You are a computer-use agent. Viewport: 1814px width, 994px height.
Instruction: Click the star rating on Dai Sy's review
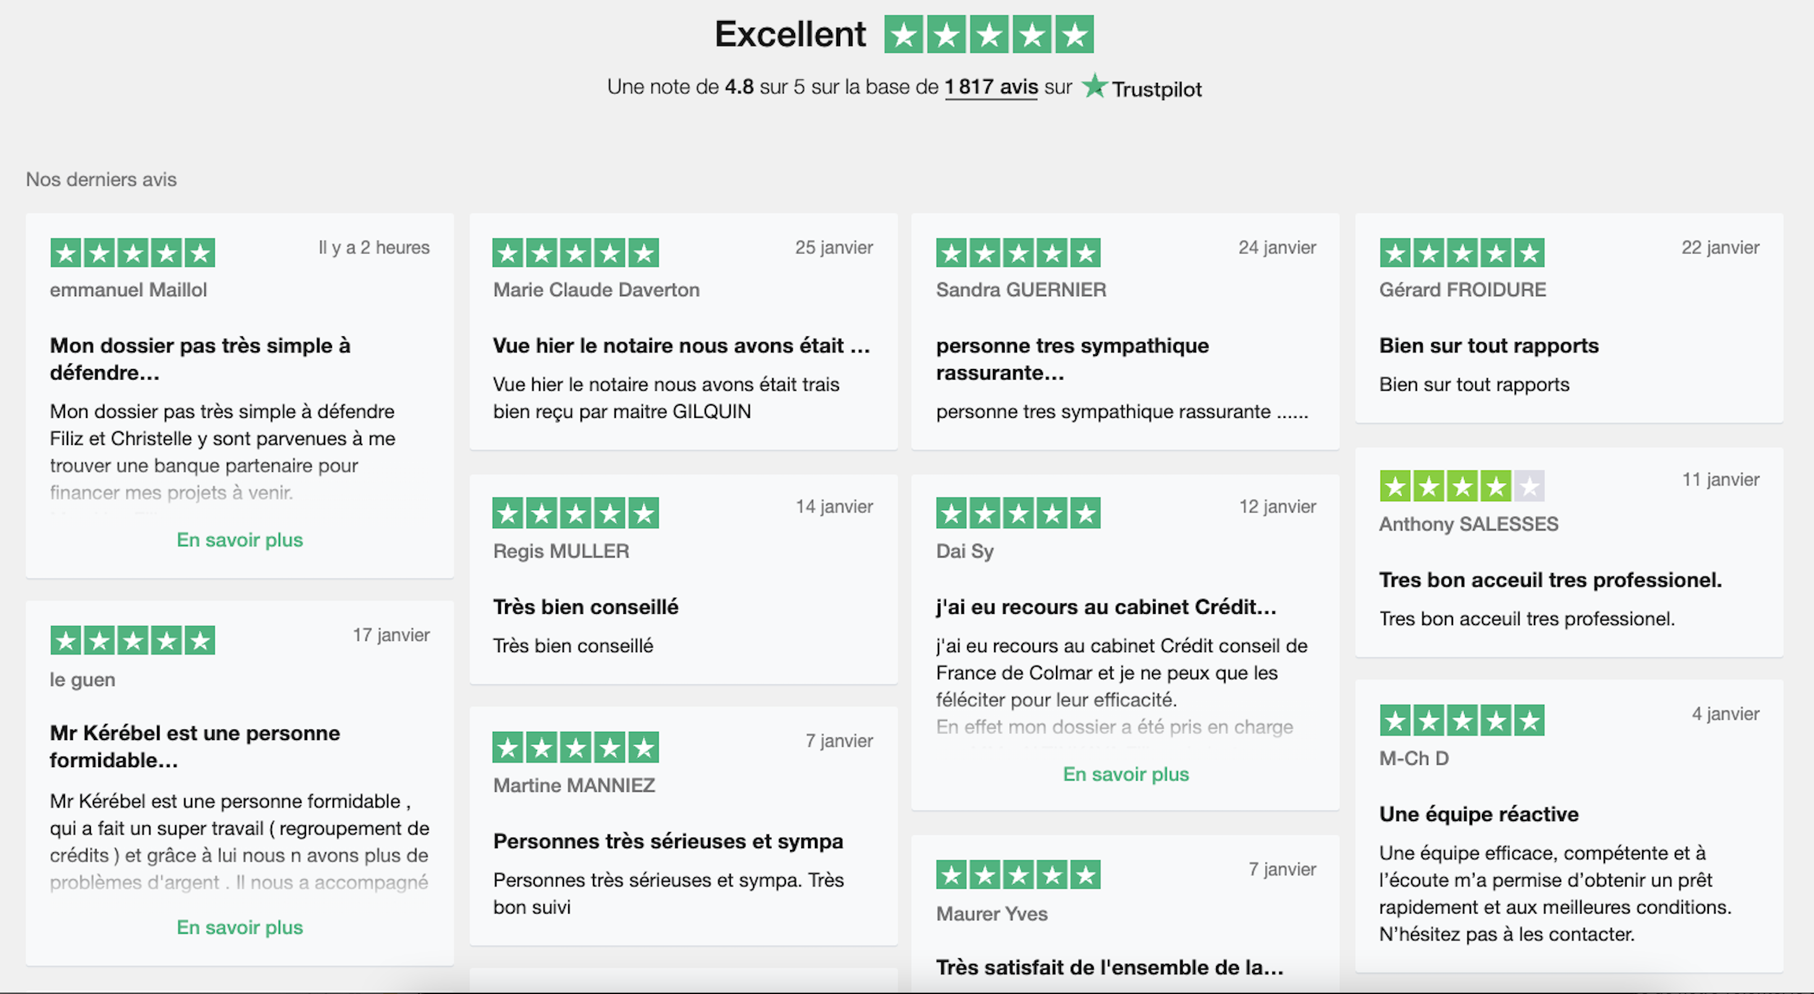1018,513
